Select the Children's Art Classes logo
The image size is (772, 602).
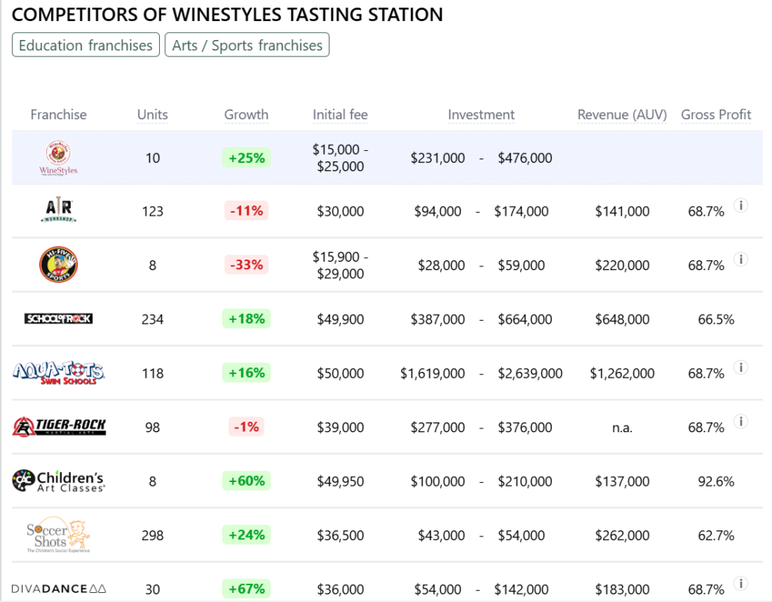tap(59, 481)
